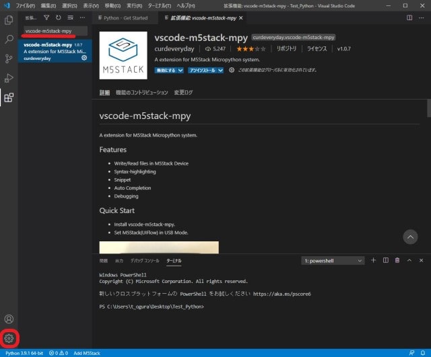The height and width of the screenshot is (357, 431).
Task: Open the 編集(E) menu
Action: pyautogui.click(x=48, y=5)
